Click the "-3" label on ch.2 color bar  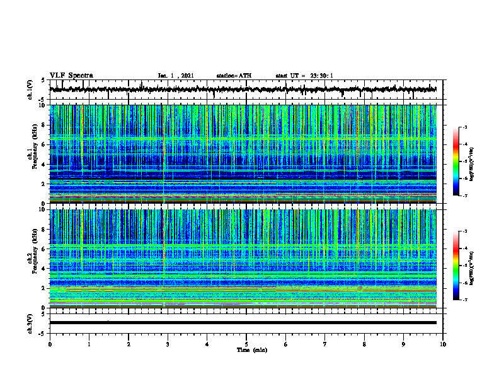point(465,231)
